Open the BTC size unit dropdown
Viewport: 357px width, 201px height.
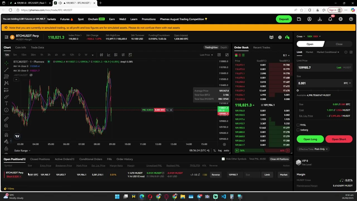347,83
